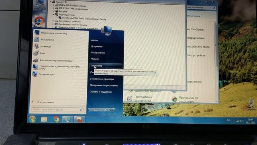The height and width of the screenshot is (145, 257).
Task: Open Chrome desktop shortcut
Action: [x=39, y=21]
